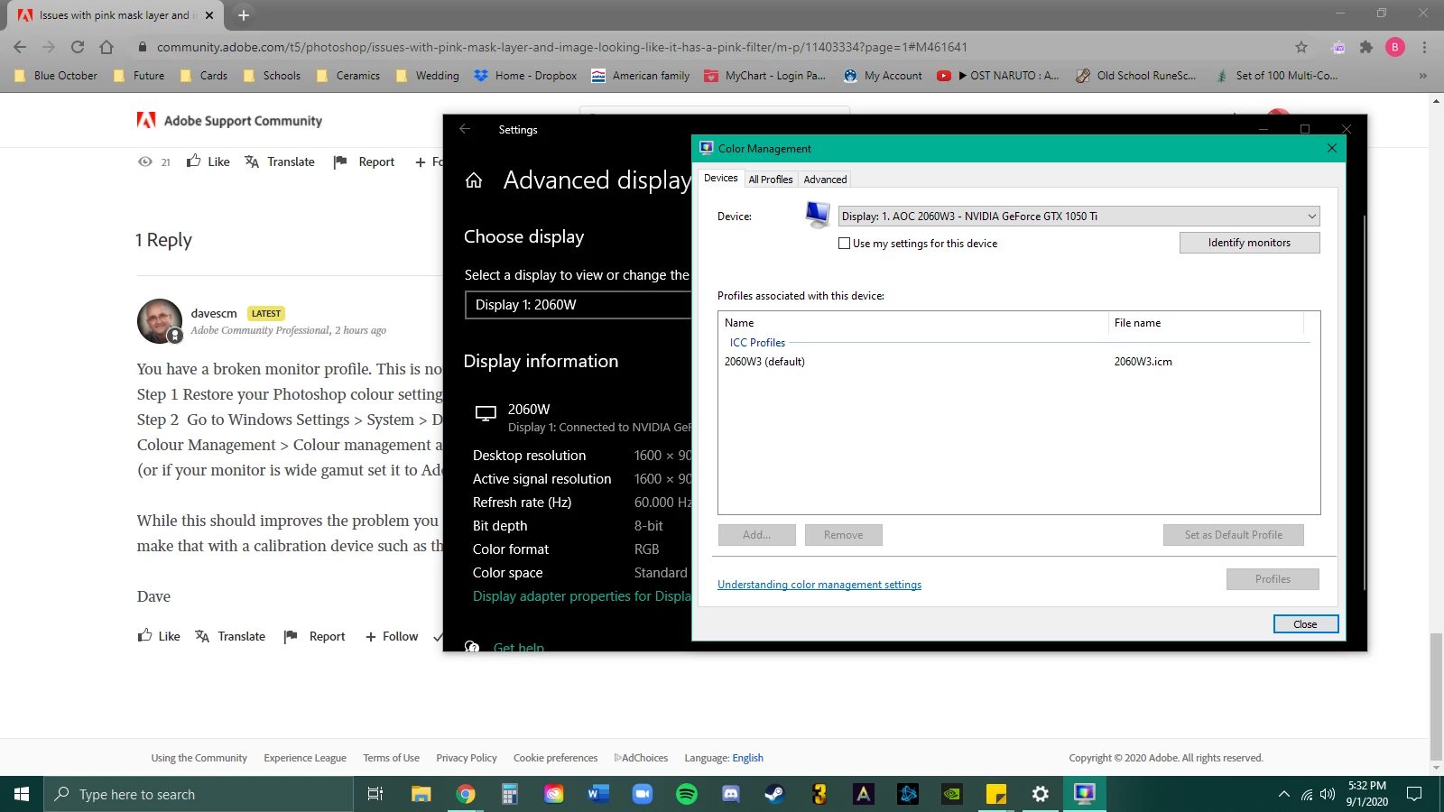This screenshot has width=1444, height=812.
Task: Expand the bookmarks bar overflow chevron
Action: click(1423, 76)
